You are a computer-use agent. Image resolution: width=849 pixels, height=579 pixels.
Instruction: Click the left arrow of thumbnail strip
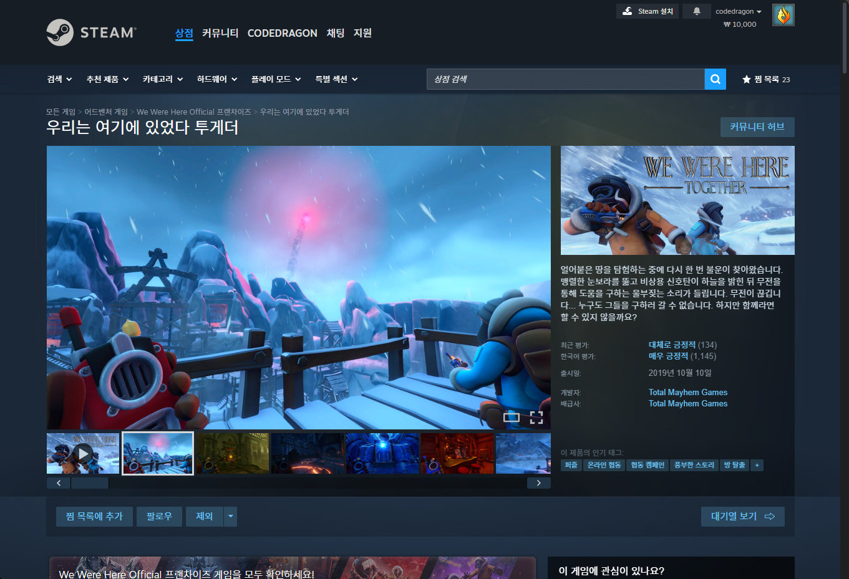pyautogui.click(x=59, y=483)
